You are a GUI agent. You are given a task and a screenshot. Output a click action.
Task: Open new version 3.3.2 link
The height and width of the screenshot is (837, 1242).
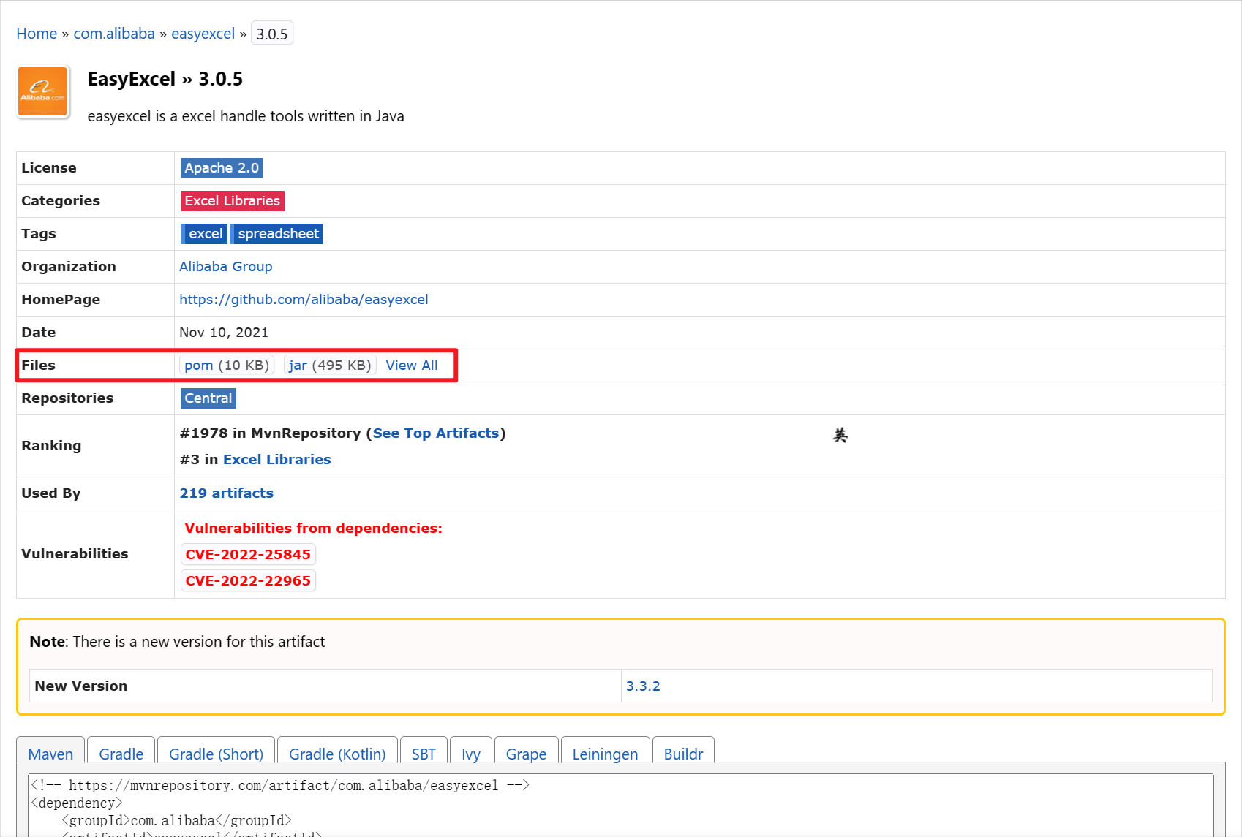pos(643,686)
